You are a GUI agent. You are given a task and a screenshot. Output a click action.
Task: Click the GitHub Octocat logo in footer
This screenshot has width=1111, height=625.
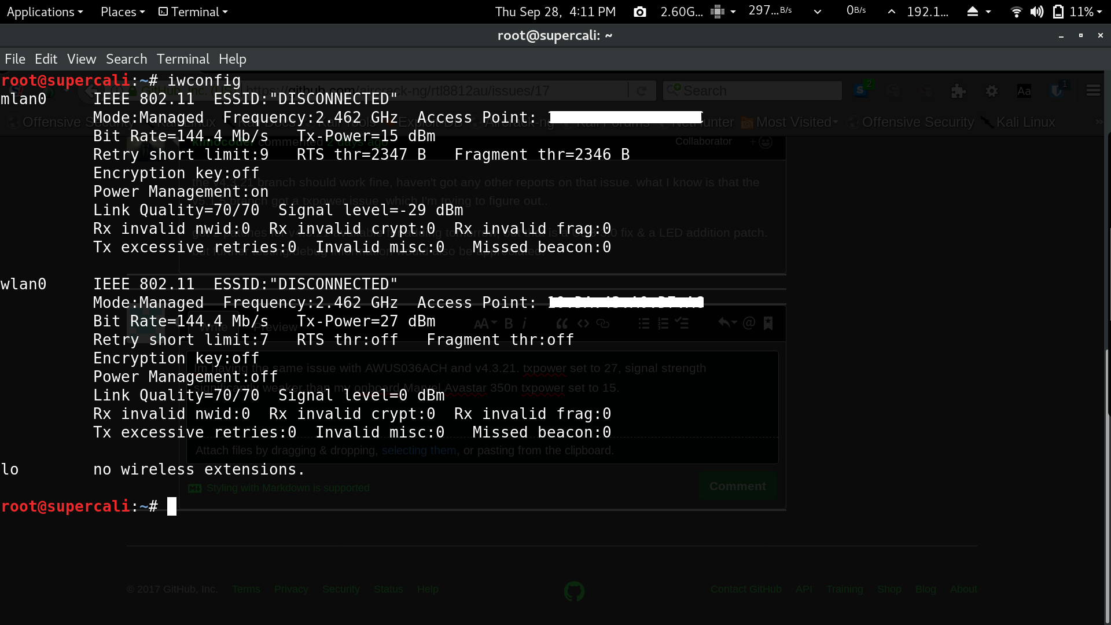574,591
